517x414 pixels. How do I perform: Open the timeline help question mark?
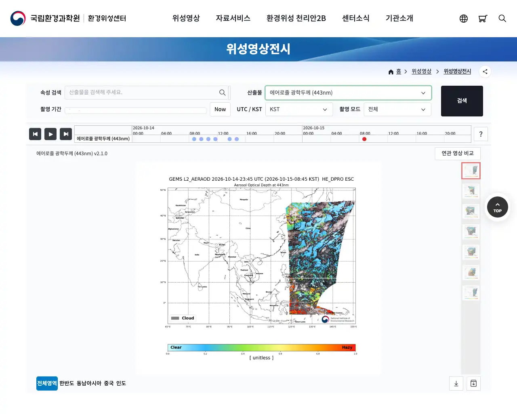click(481, 134)
